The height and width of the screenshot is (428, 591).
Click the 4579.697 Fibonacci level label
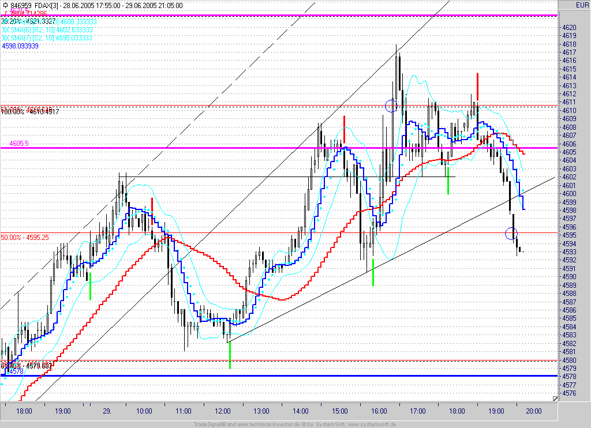(x=26, y=366)
